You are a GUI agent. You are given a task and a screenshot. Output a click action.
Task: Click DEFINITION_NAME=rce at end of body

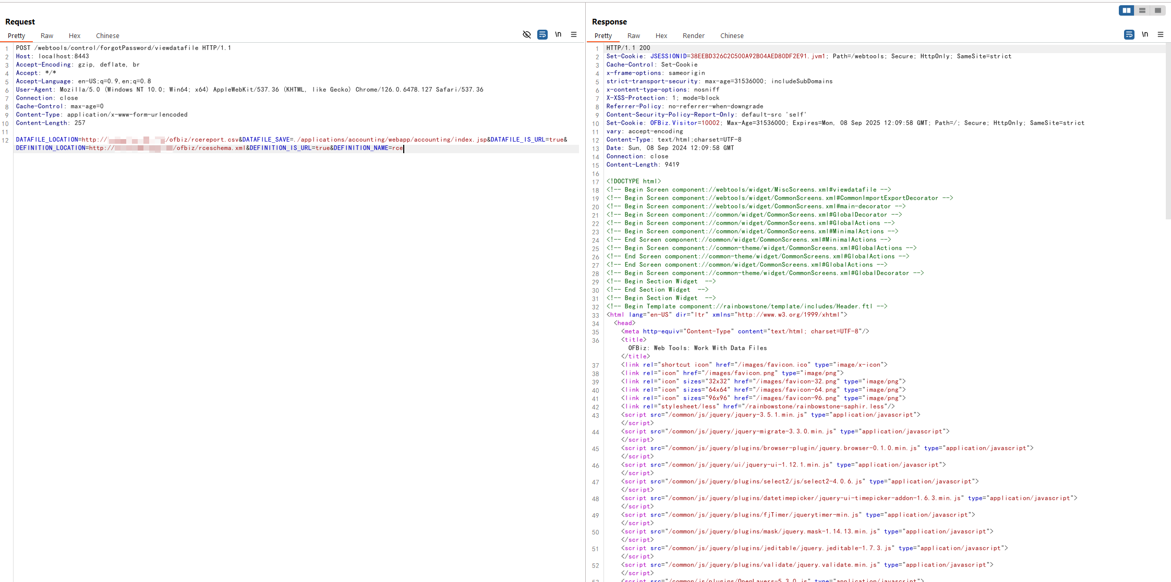368,148
